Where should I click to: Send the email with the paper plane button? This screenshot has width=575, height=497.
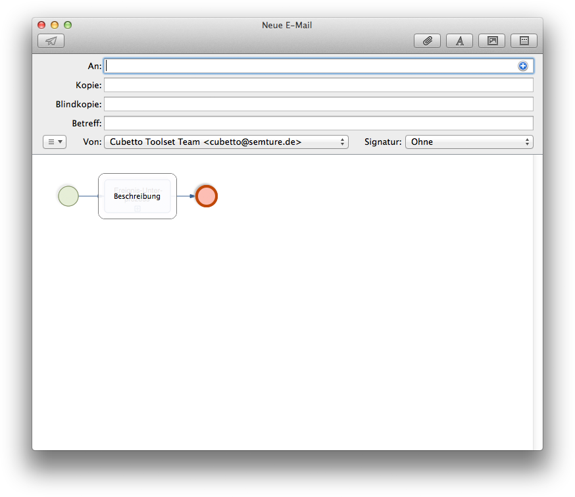pos(51,41)
